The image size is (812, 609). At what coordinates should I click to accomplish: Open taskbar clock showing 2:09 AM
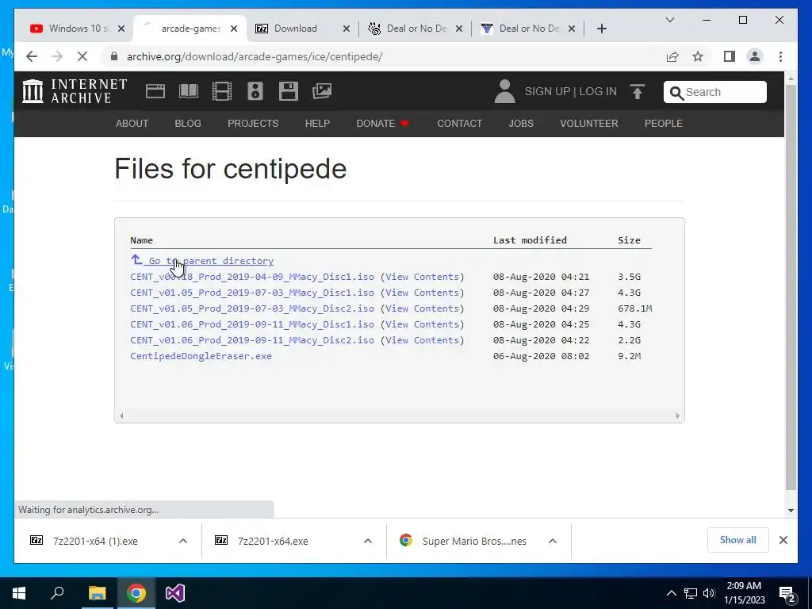click(744, 593)
